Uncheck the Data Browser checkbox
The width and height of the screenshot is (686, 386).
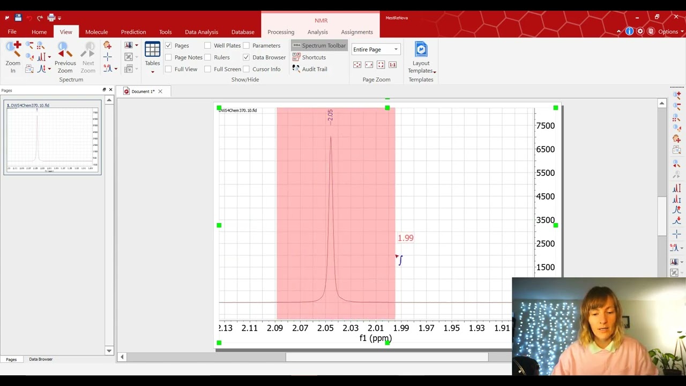(x=246, y=57)
